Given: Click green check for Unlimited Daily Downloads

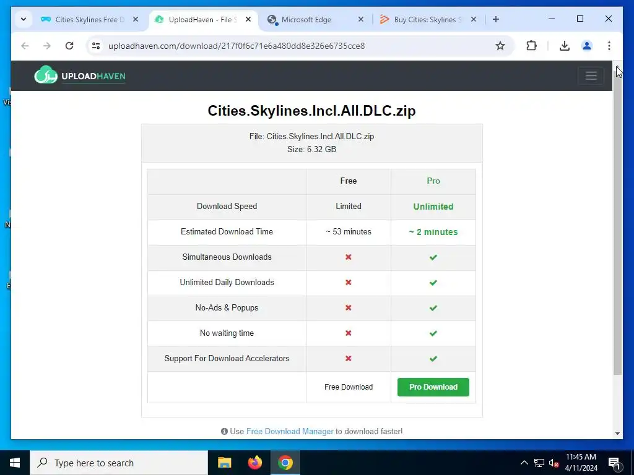Looking at the screenshot, I should pos(433,283).
